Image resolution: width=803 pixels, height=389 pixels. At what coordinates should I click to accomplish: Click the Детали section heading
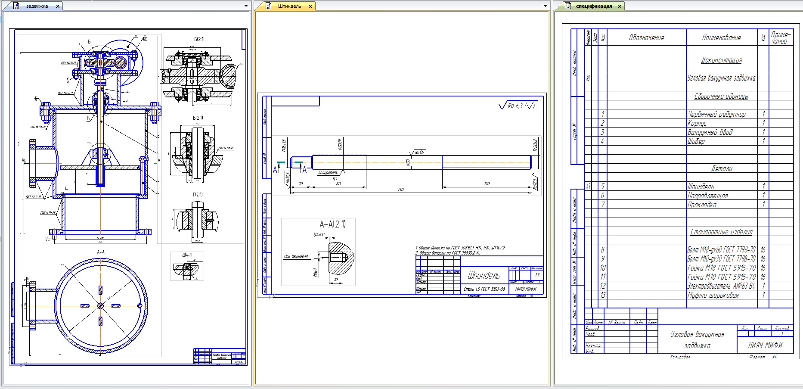pyautogui.click(x=722, y=168)
